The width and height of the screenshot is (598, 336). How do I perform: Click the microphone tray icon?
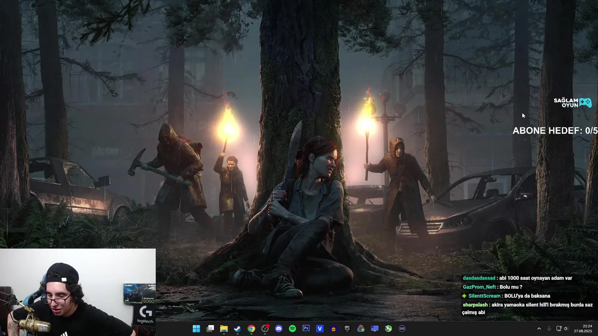(x=549, y=329)
